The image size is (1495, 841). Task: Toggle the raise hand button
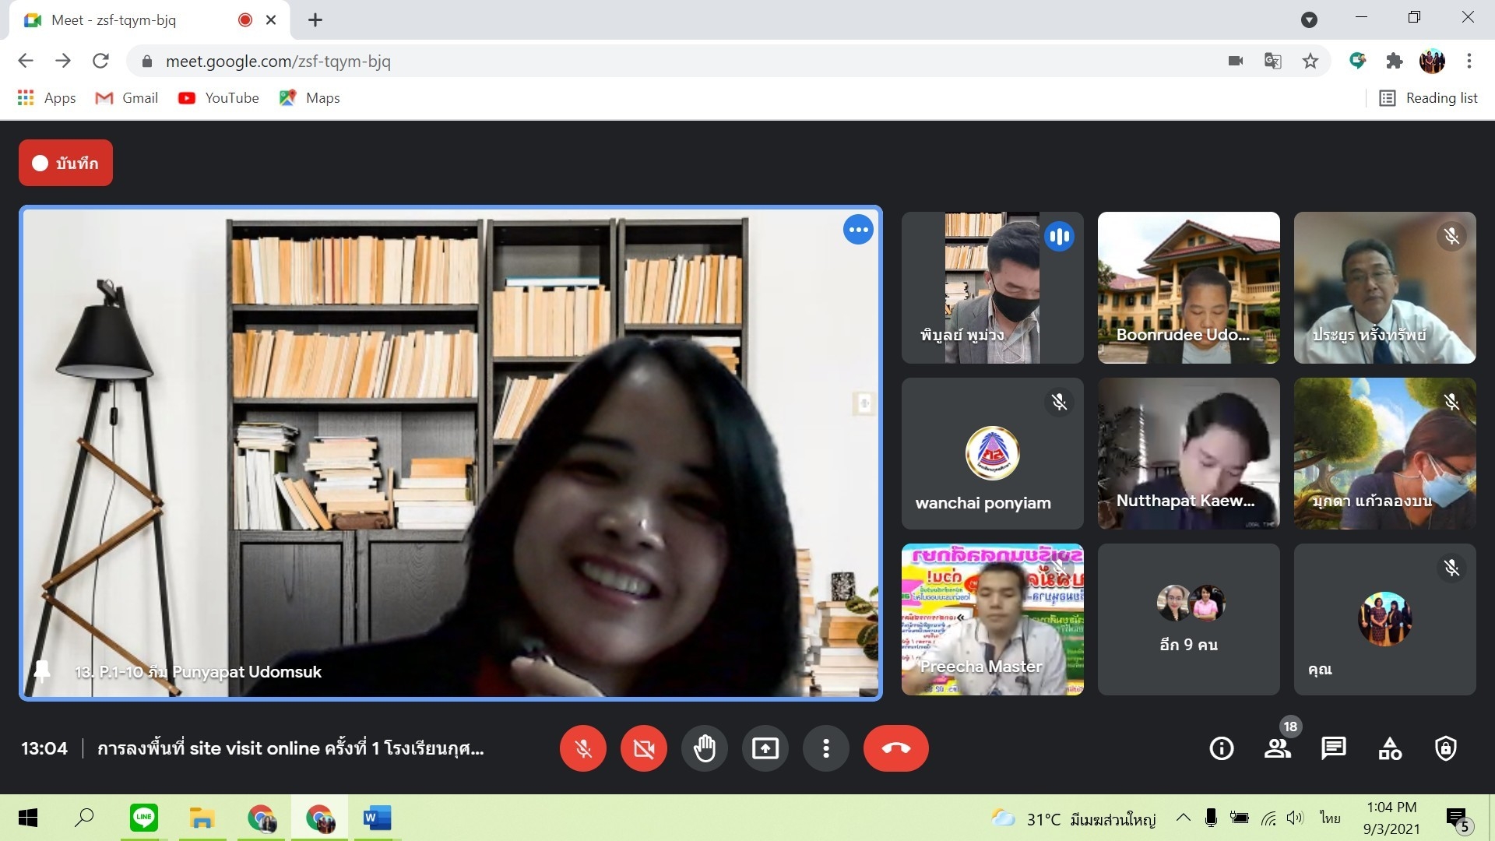704,748
